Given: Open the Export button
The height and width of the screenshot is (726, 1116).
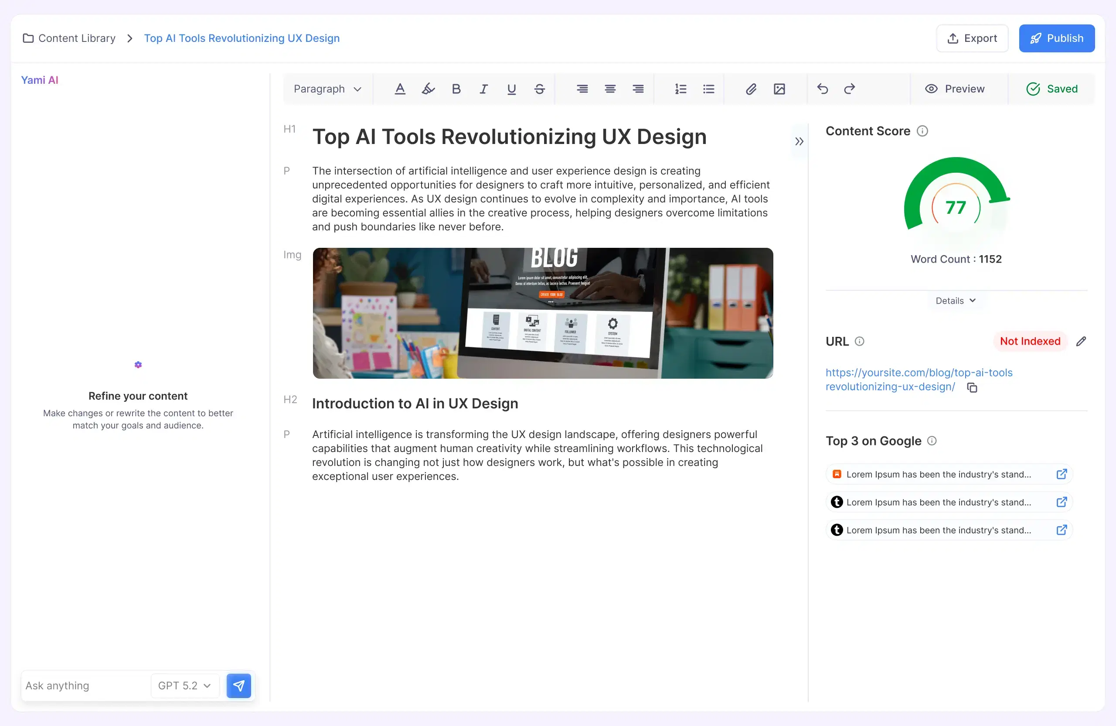Looking at the screenshot, I should pos(972,38).
